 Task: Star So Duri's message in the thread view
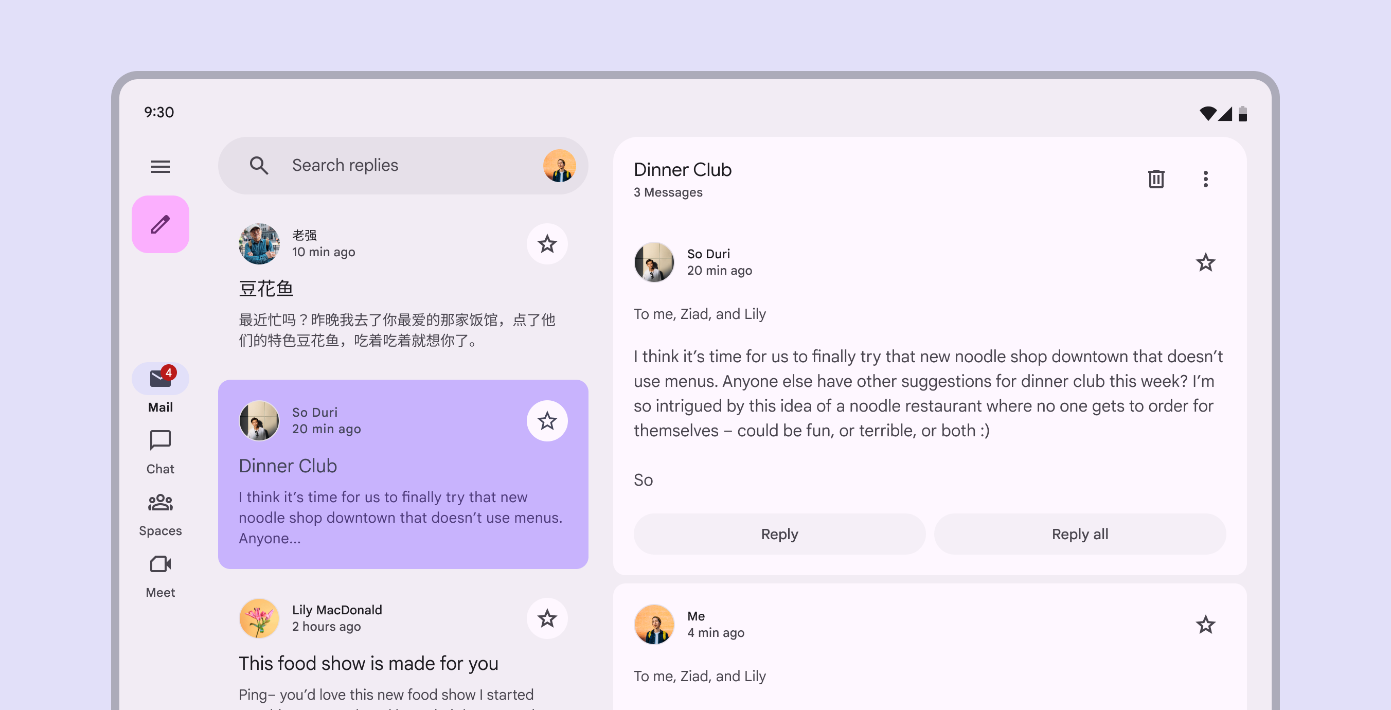pos(1205,262)
